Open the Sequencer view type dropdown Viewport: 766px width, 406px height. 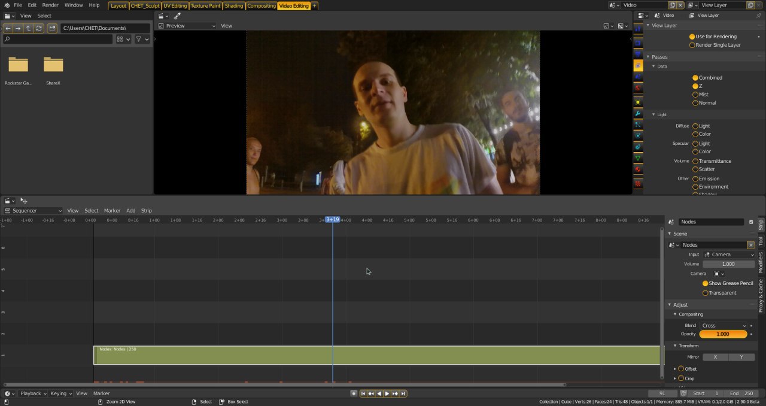pos(33,211)
